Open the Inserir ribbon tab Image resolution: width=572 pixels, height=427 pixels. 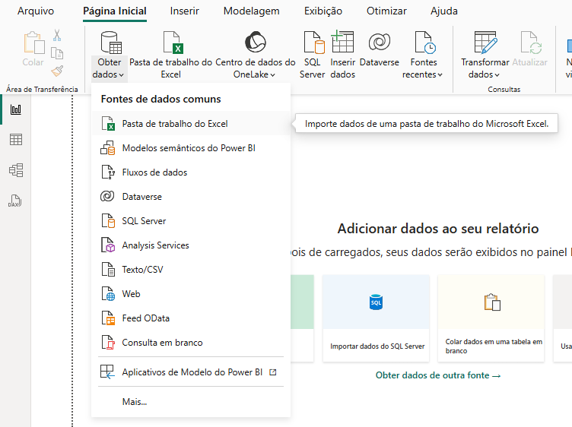(184, 11)
